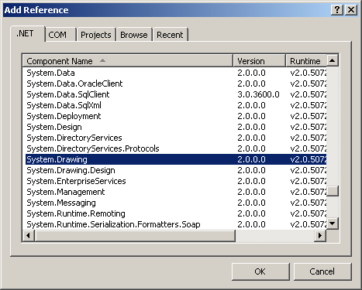Pick the System.Runtime.Remoting row
Viewport: 362px width, 290px height.
[x=176, y=213]
